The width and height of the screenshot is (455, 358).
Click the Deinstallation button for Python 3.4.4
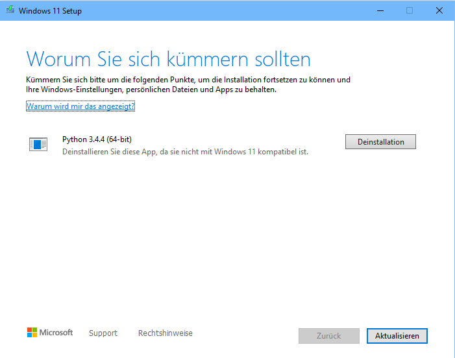click(x=380, y=142)
